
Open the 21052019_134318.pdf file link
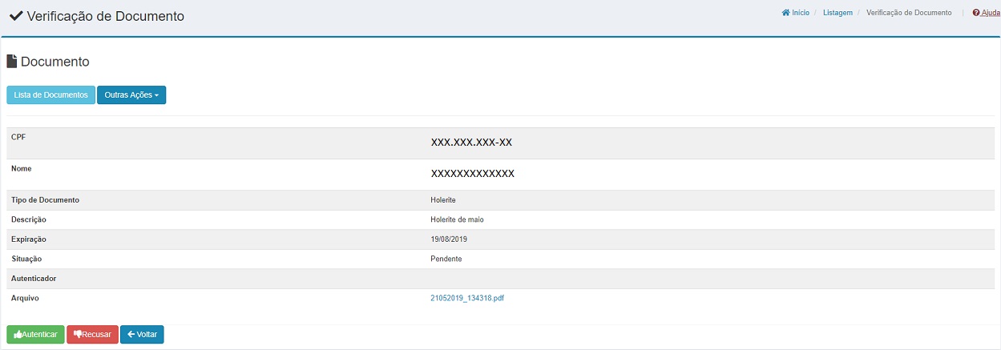pos(467,298)
